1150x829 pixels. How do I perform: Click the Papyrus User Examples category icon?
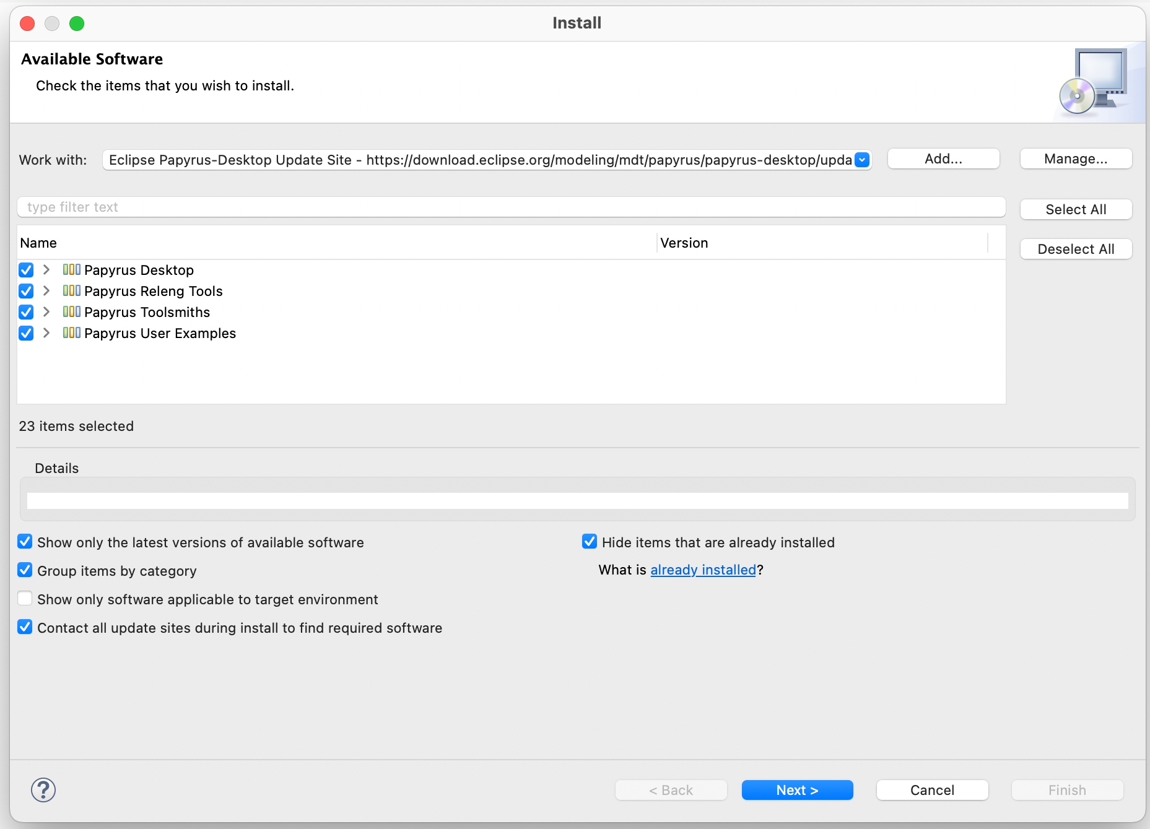[x=72, y=333]
